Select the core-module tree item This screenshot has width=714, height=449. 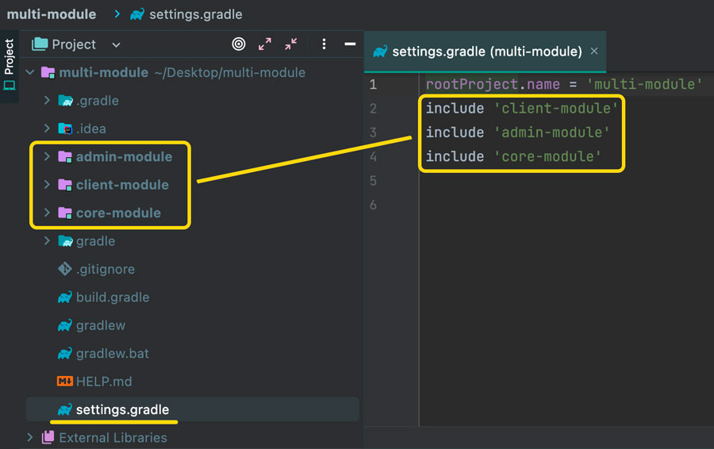tap(118, 213)
